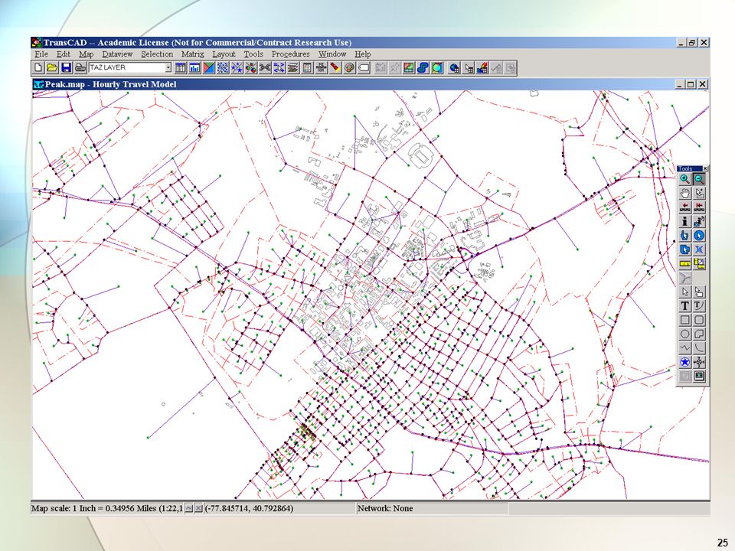735x551 pixels.
Task: Open the Selection menu
Action: [157, 54]
